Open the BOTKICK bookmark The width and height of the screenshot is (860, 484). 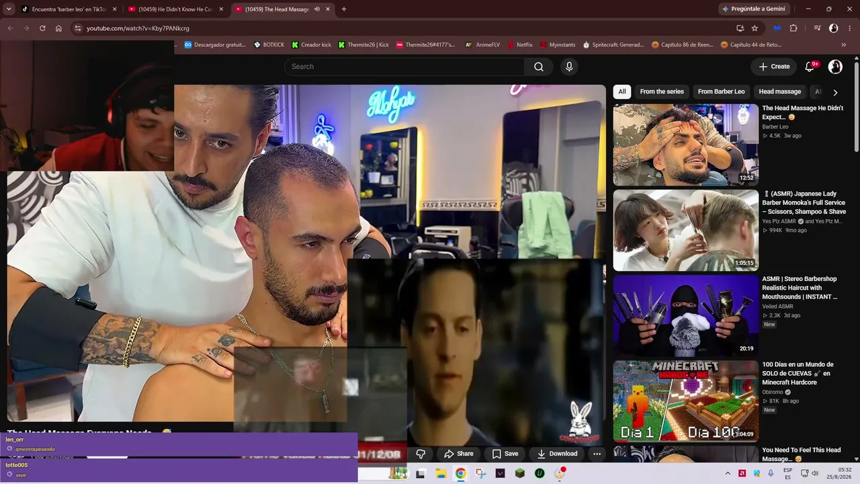coord(269,45)
